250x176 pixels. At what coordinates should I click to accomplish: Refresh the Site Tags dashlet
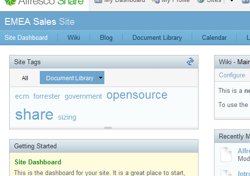tap(190, 62)
